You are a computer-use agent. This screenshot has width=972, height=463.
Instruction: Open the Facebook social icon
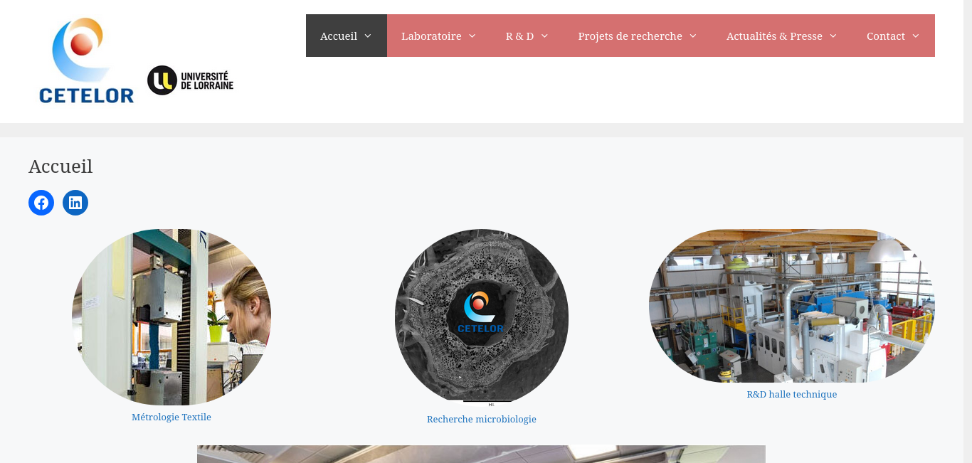point(41,203)
